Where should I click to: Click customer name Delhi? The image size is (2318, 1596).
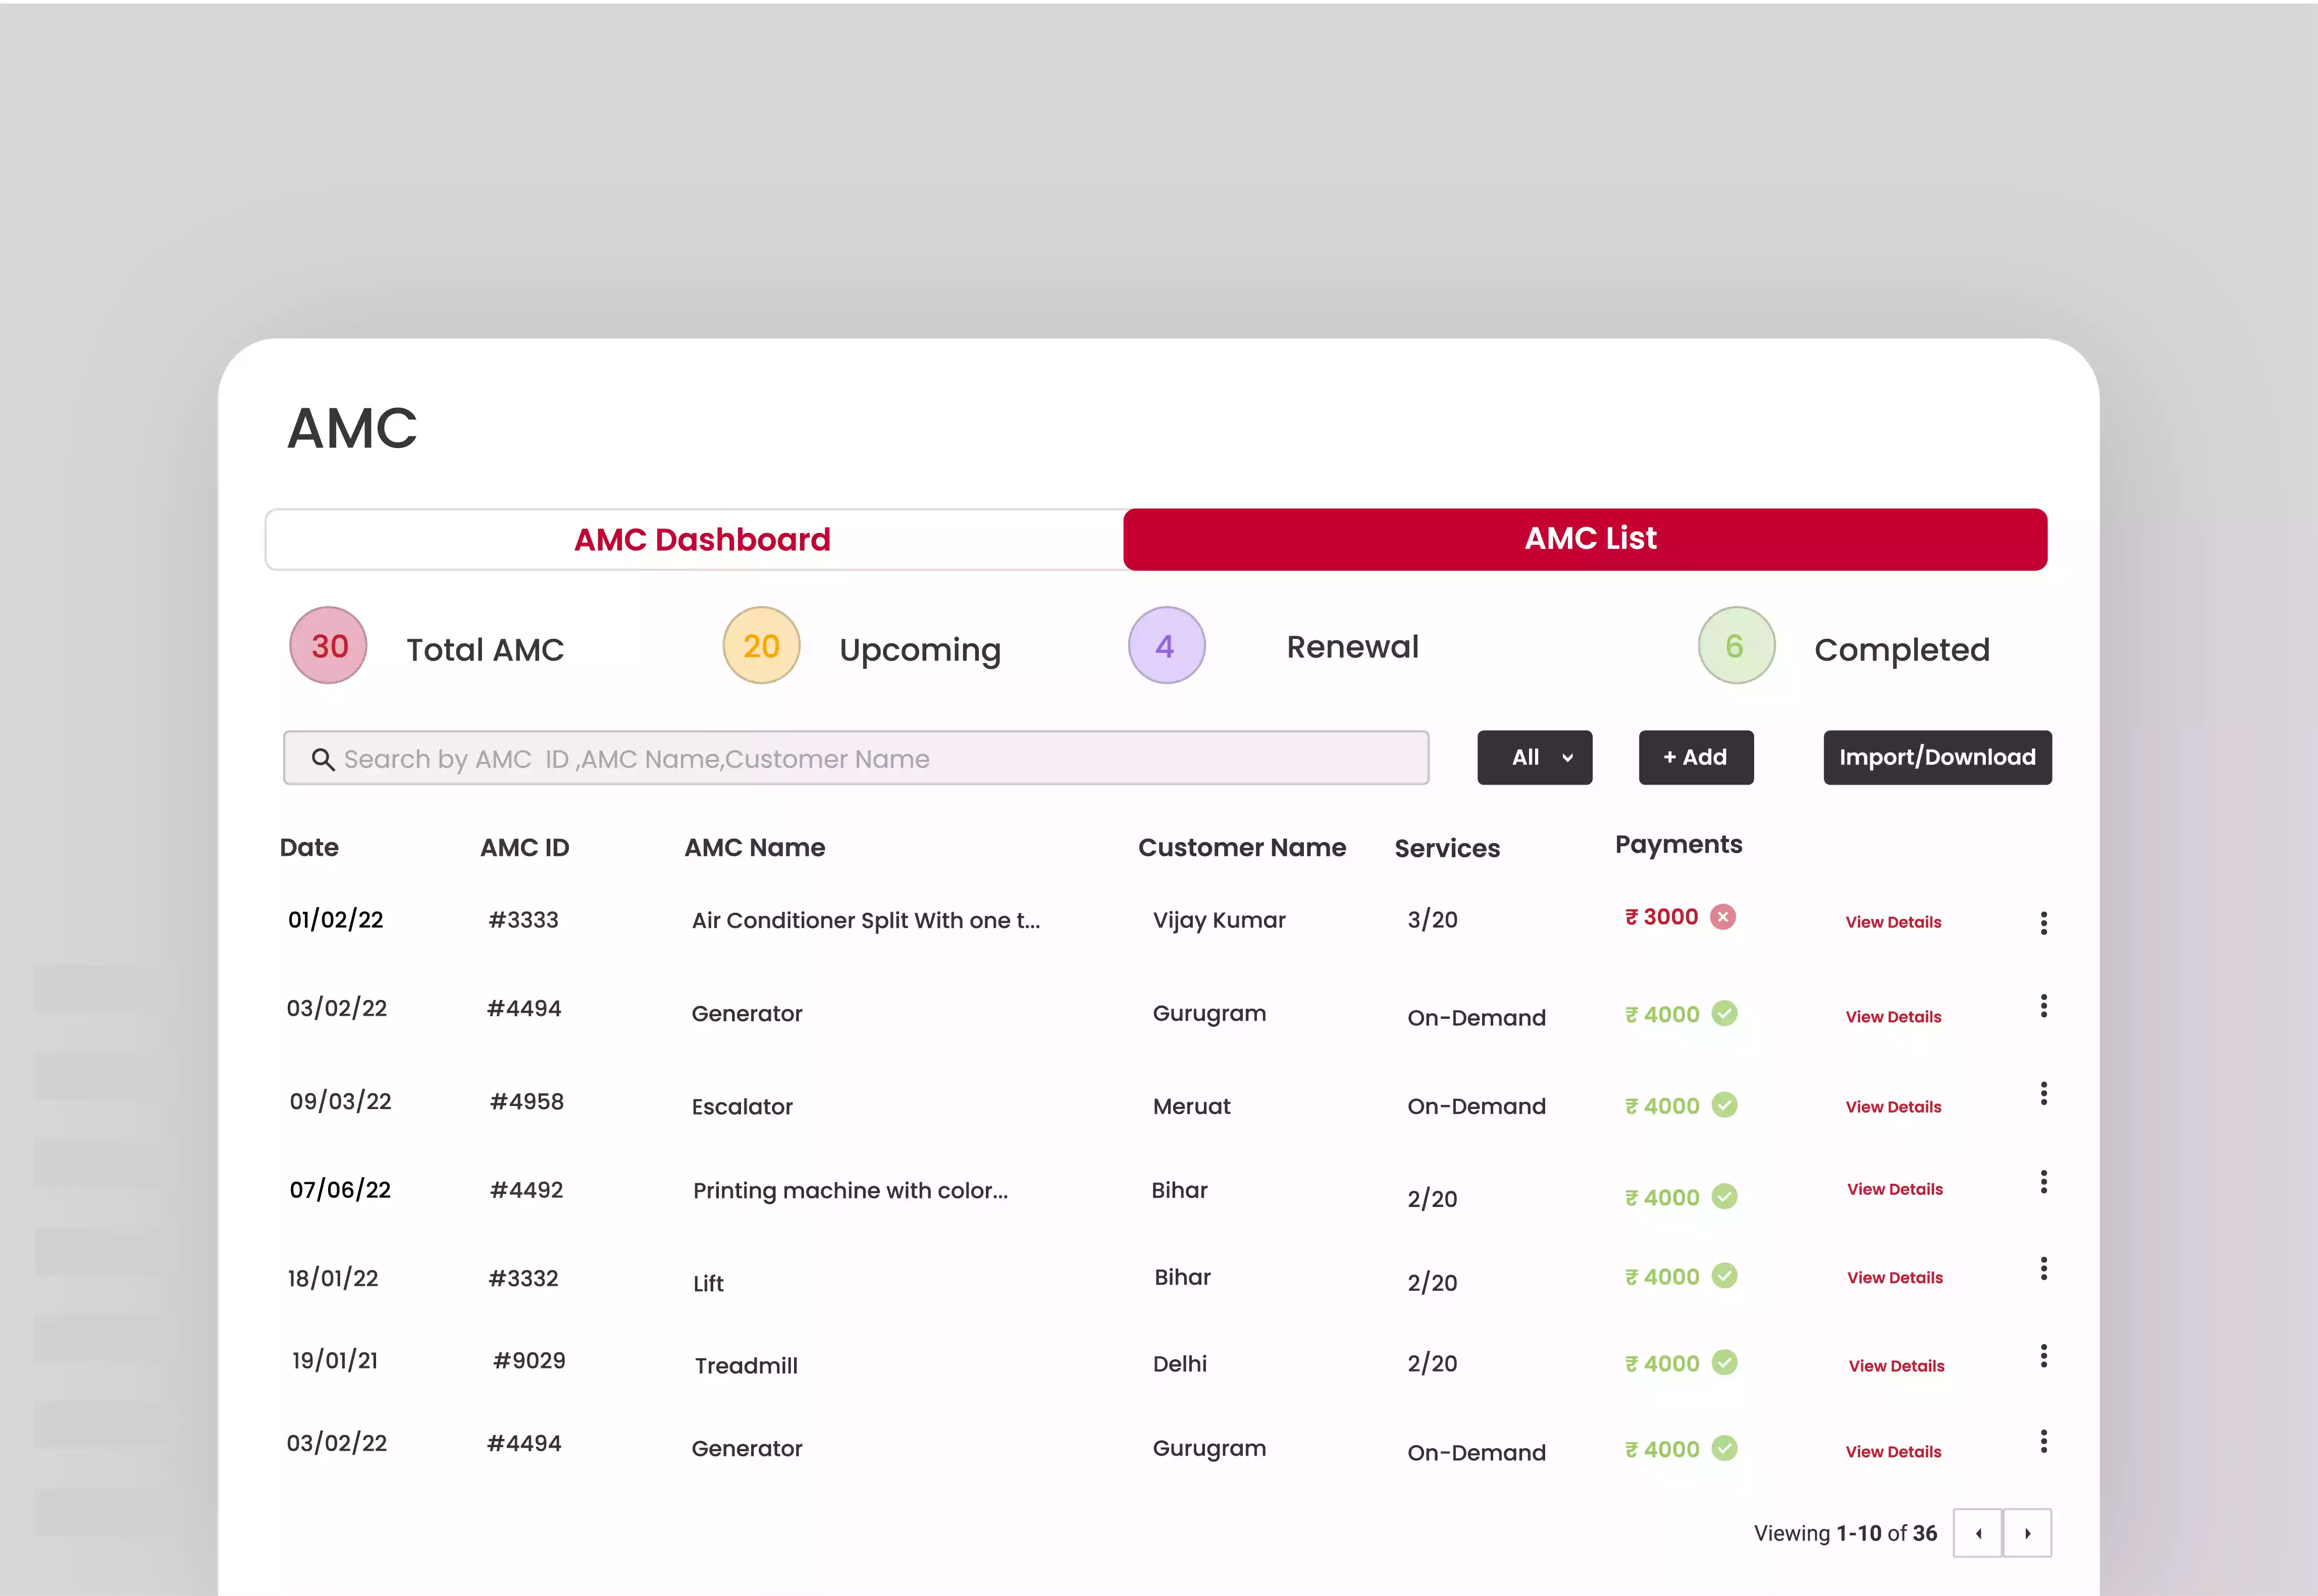1180,1364
